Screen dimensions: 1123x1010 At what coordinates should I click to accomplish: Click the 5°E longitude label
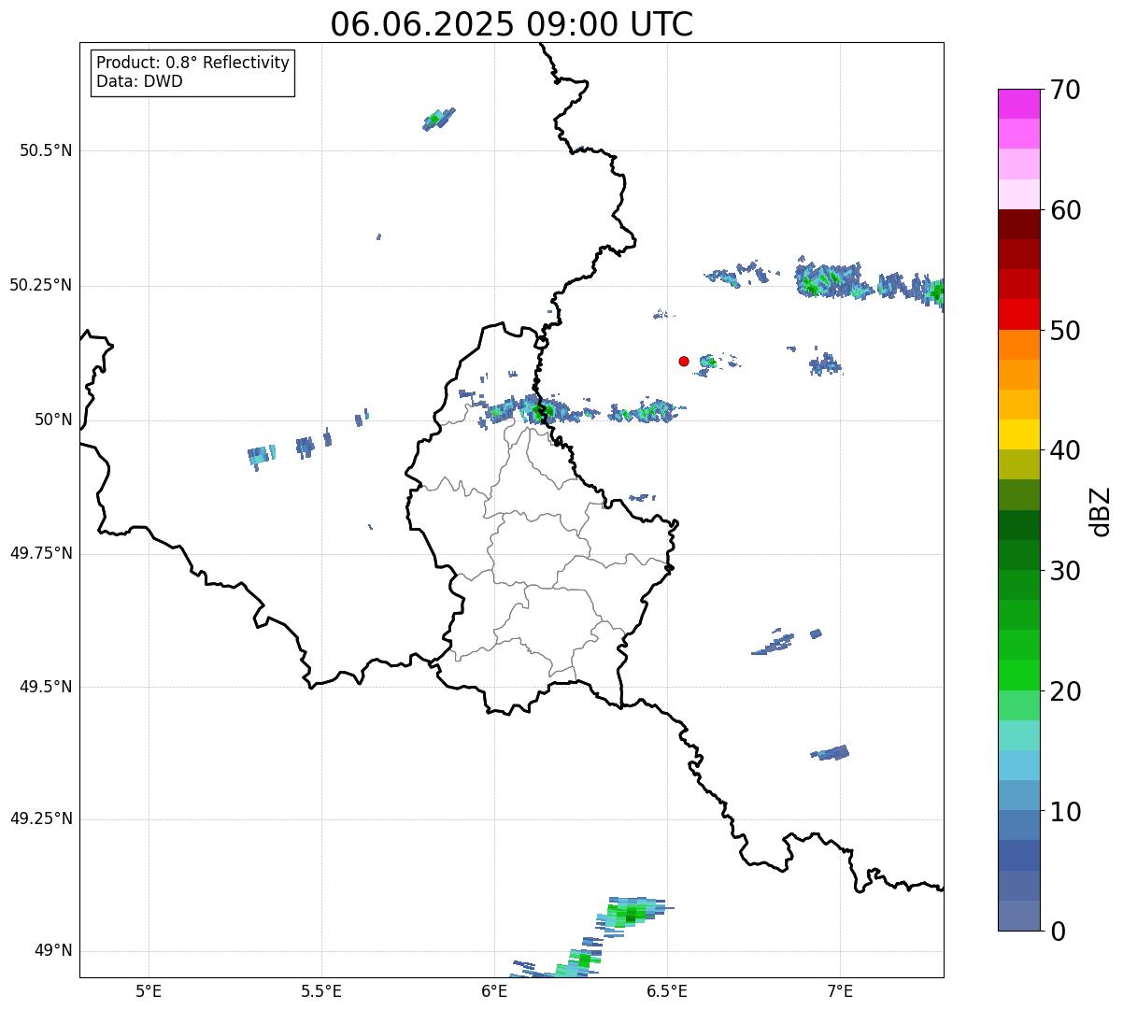[x=149, y=991]
